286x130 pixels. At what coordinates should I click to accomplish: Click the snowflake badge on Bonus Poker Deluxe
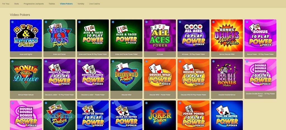12,61
